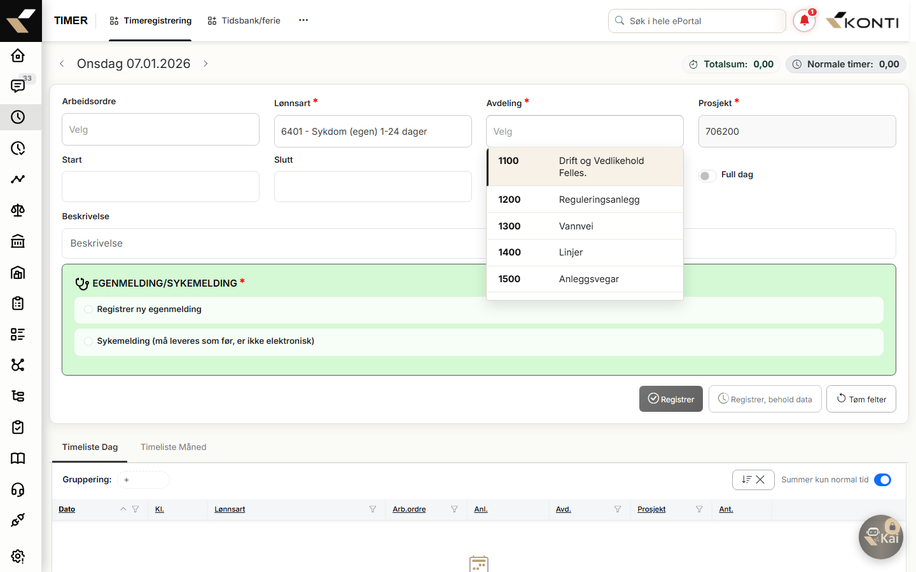
Task: Select the Timeliste Dag tab
Action: tap(90, 447)
